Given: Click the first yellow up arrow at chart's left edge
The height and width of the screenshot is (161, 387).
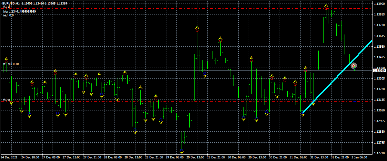Looking at the screenshot, I should [6, 59].
